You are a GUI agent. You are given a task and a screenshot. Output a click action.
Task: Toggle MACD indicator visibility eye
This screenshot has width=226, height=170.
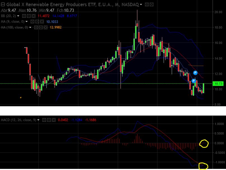click(x=44, y=120)
